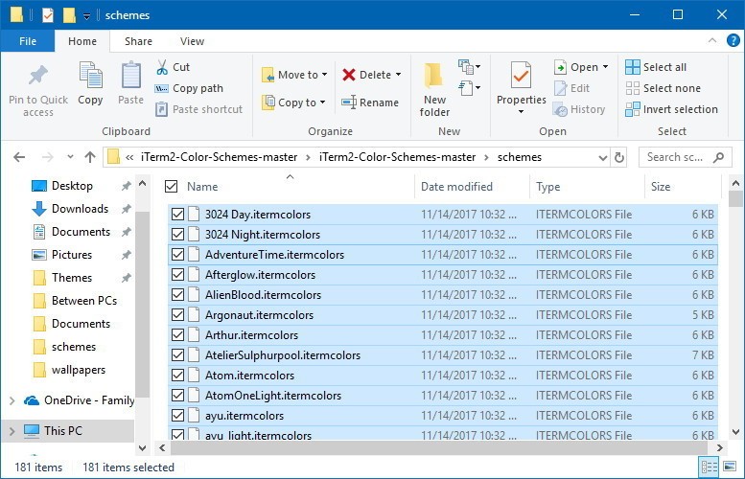The height and width of the screenshot is (479, 745).
Task: Uncheck the Arthur.itermcolors checkbox
Action: (177, 335)
